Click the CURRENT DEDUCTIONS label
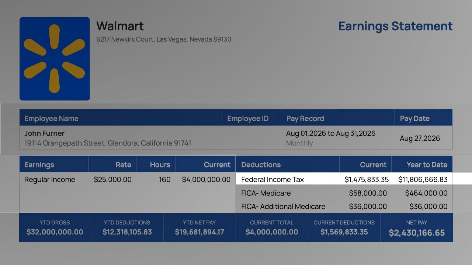The image size is (472, 265). [x=344, y=223]
